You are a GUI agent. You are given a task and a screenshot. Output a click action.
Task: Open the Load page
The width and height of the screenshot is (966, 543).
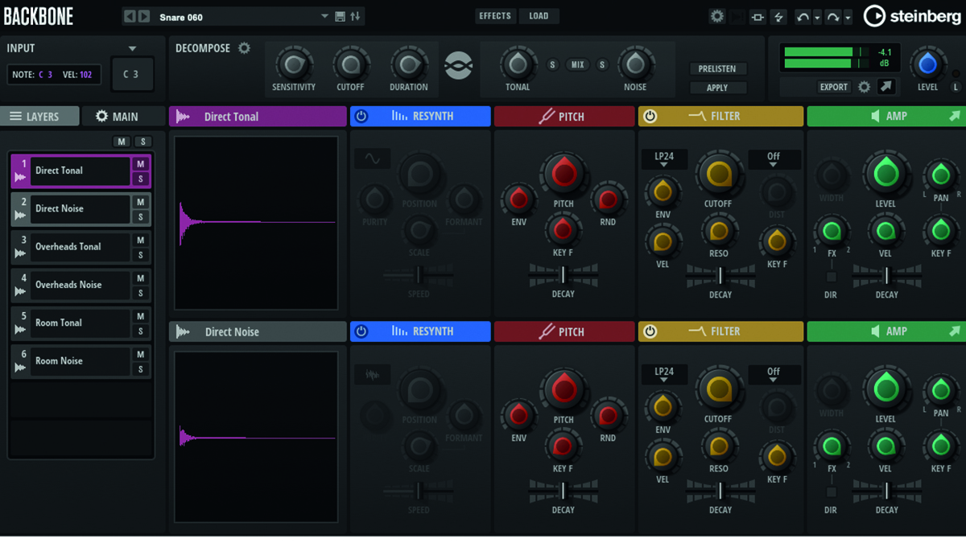(x=539, y=16)
